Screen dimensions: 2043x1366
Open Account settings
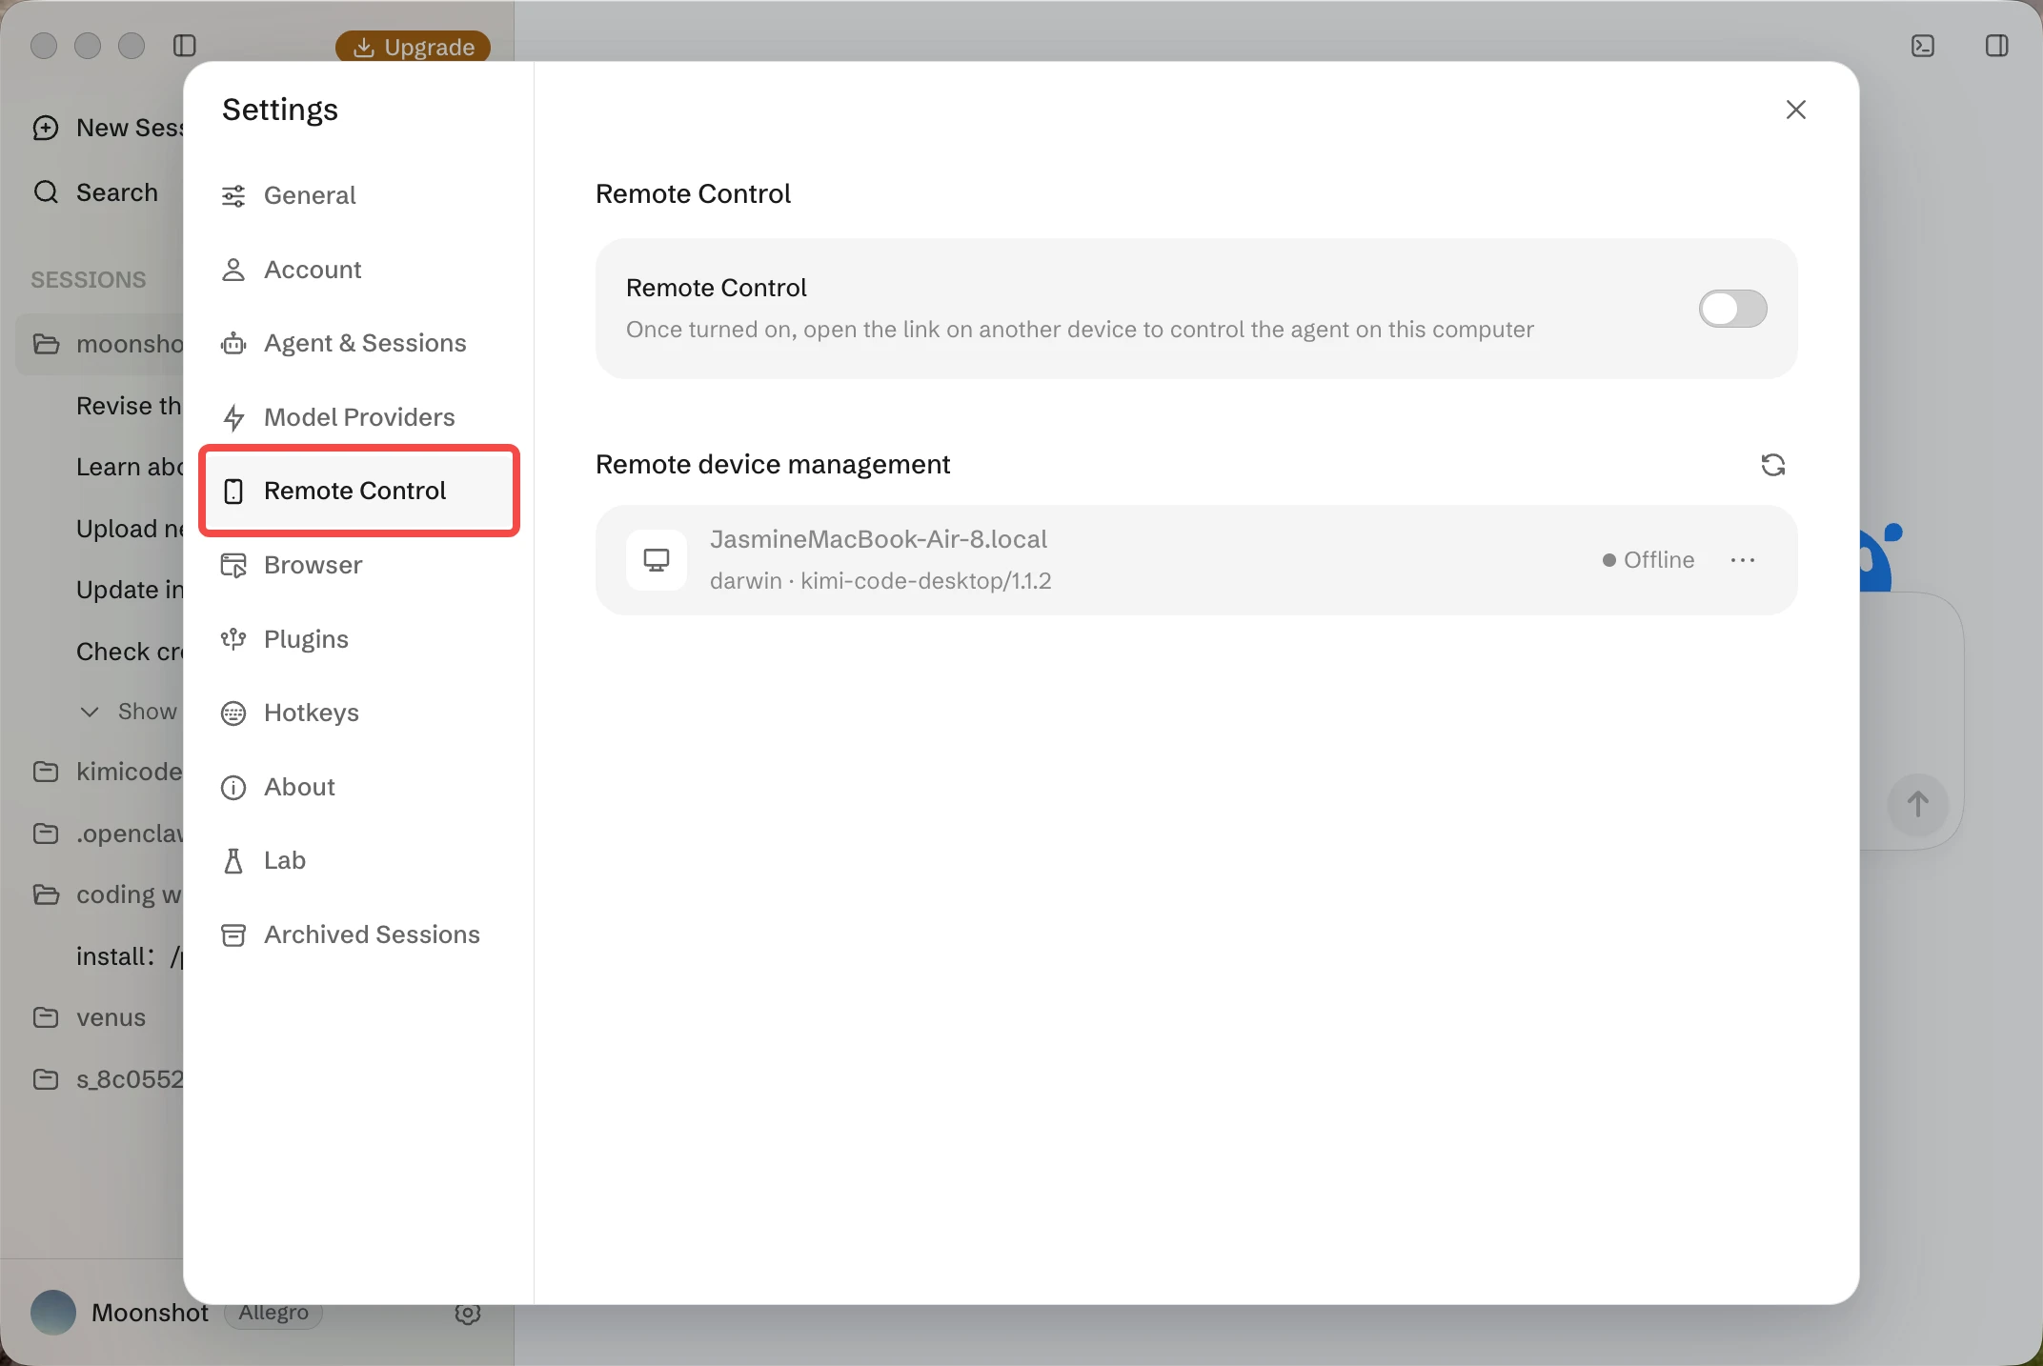(358, 270)
